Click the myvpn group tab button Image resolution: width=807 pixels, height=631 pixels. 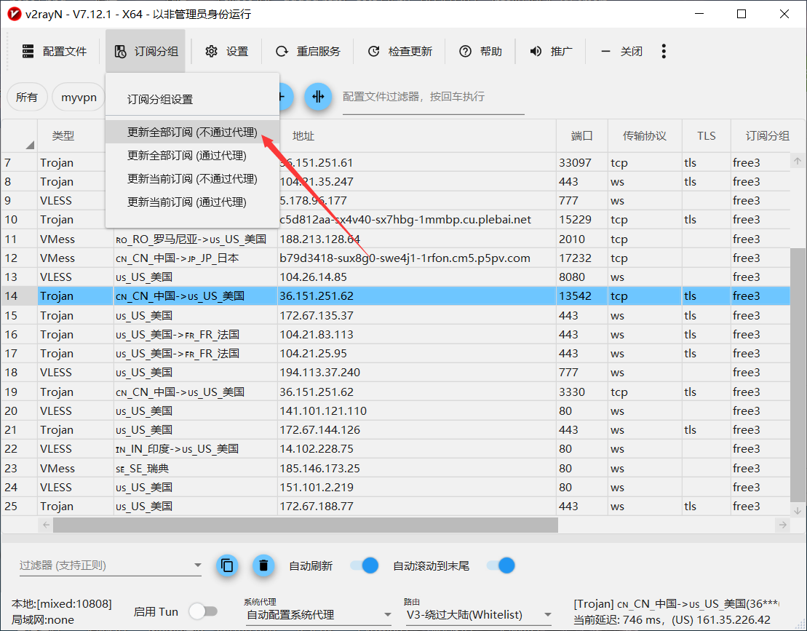point(79,97)
